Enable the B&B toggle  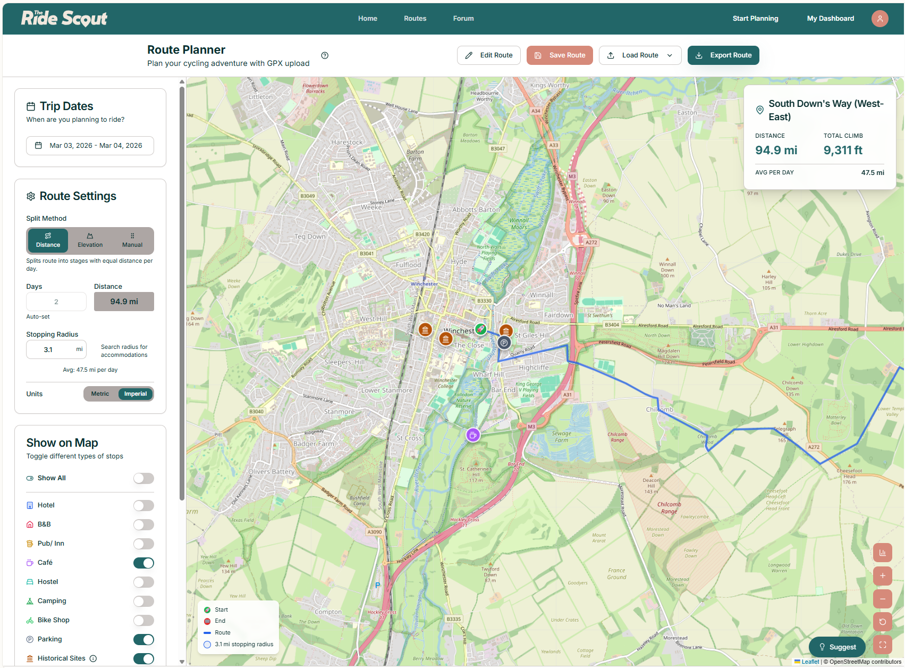click(x=143, y=524)
